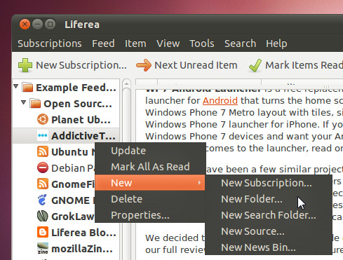
Task: Follow the Android link in the article
Action: (x=220, y=101)
